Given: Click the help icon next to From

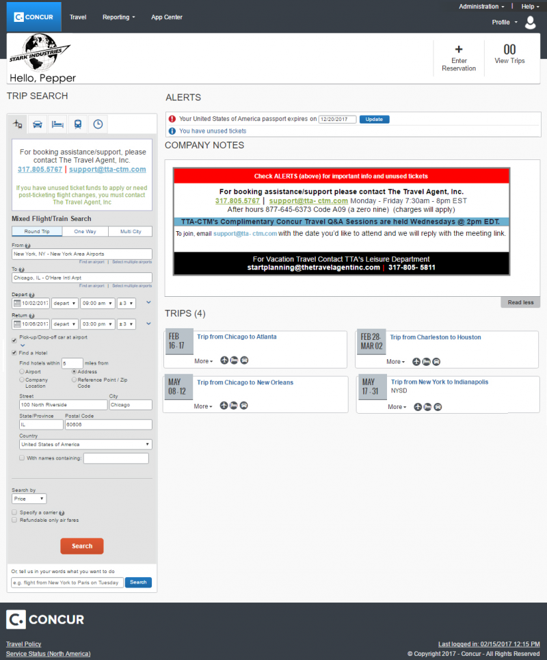Looking at the screenshot, I should click(x=28, y=246).
